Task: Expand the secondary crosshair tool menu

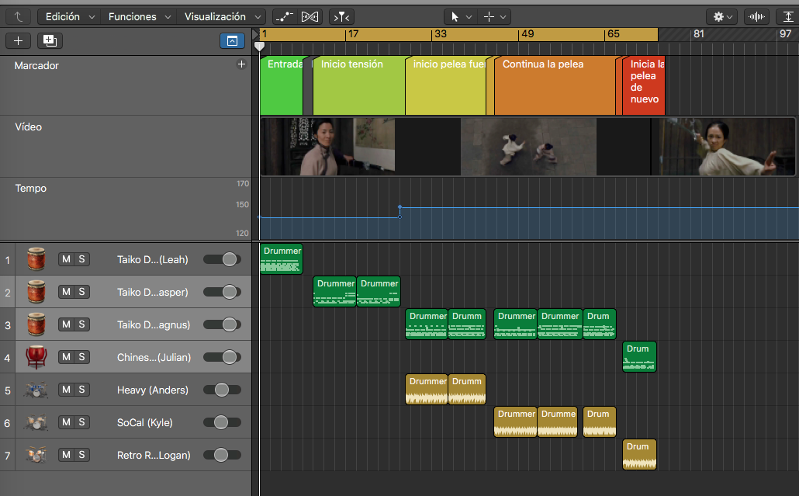Action: [503, 17]
